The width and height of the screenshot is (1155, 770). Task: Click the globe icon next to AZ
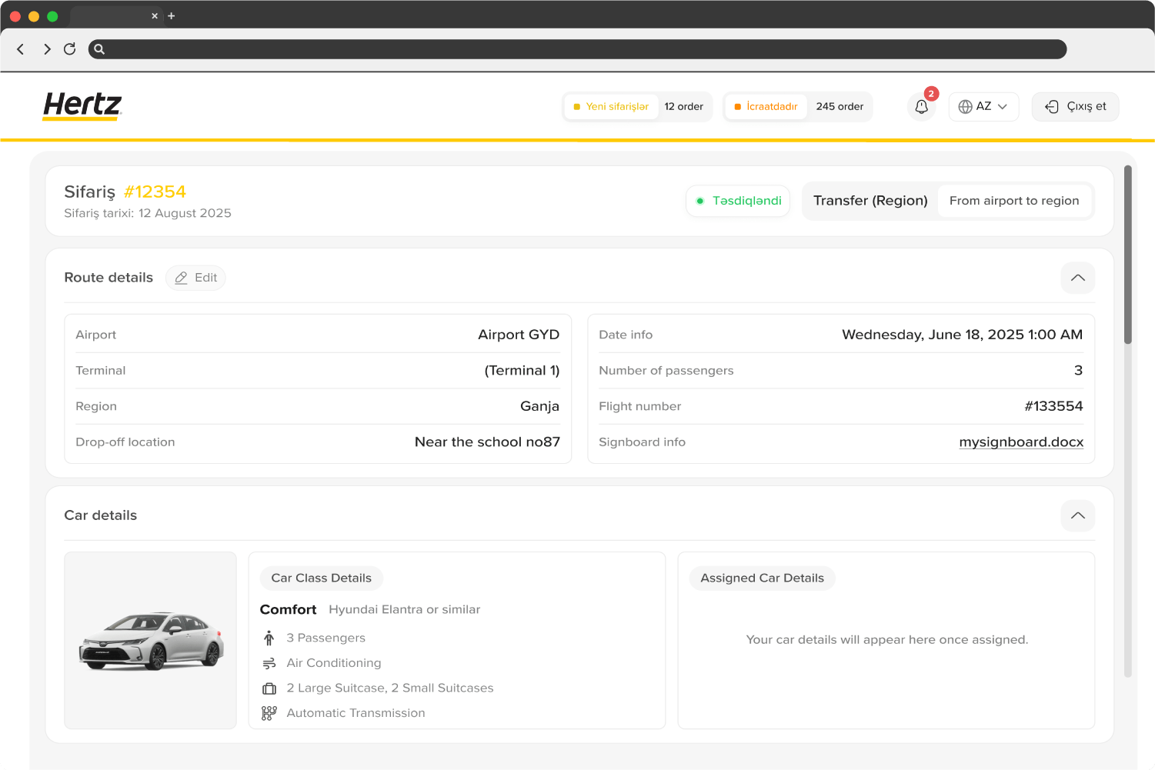pos(966,106)
